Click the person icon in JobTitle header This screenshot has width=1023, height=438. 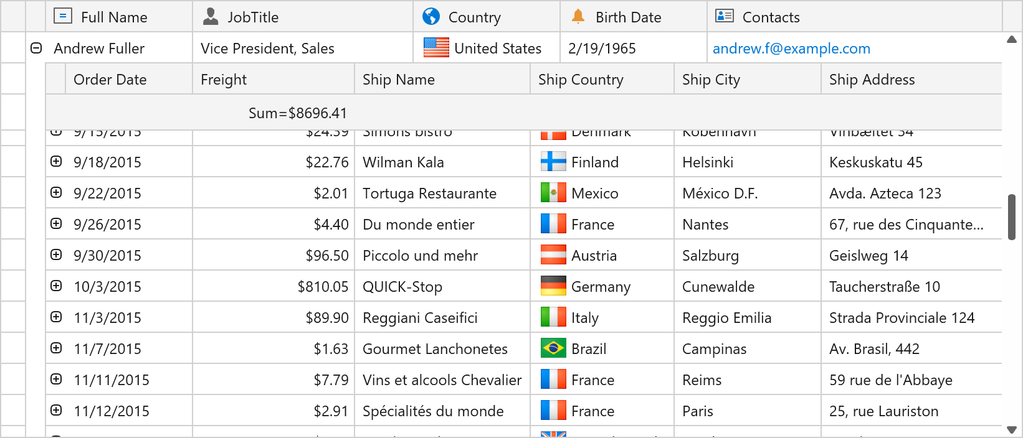[211, 17]
